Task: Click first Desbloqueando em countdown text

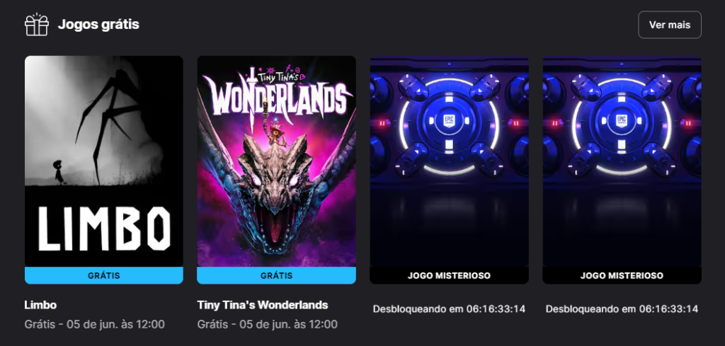Action: pyautogui.click(x=449, y=308)
